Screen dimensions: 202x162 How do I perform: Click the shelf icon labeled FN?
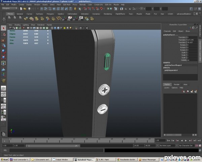click(81, 19)
